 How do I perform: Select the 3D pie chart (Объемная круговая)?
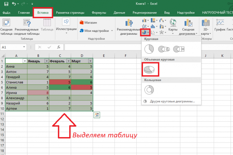pyautogui.click(x=149, y=69)
